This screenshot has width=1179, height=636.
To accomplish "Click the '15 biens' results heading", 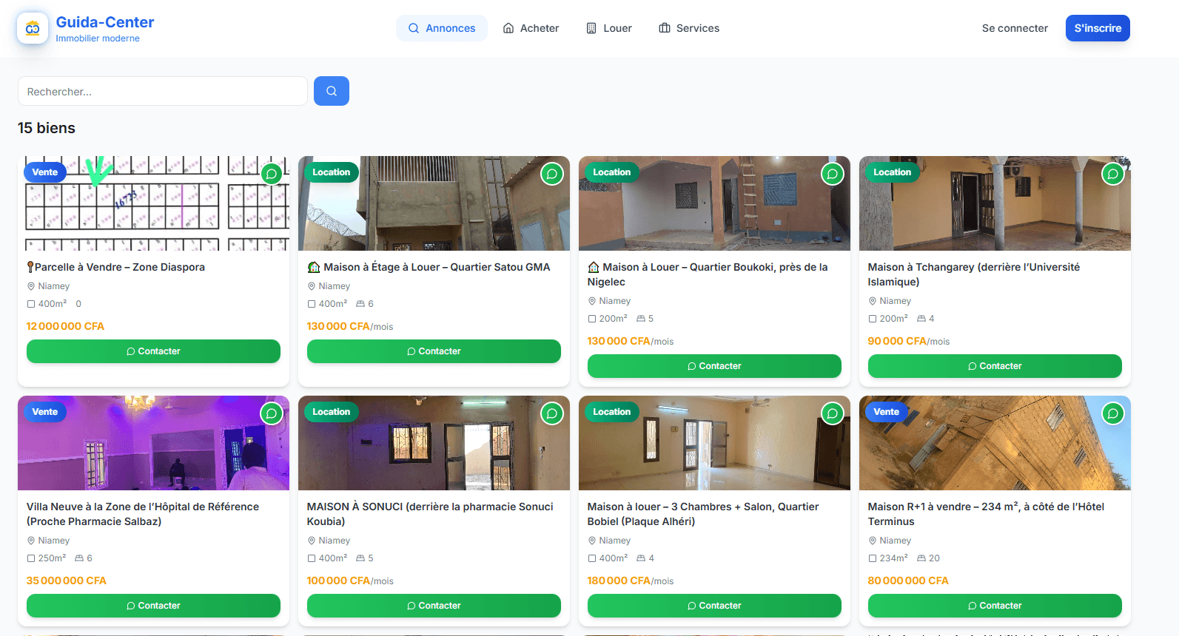I will click(47, 128).
